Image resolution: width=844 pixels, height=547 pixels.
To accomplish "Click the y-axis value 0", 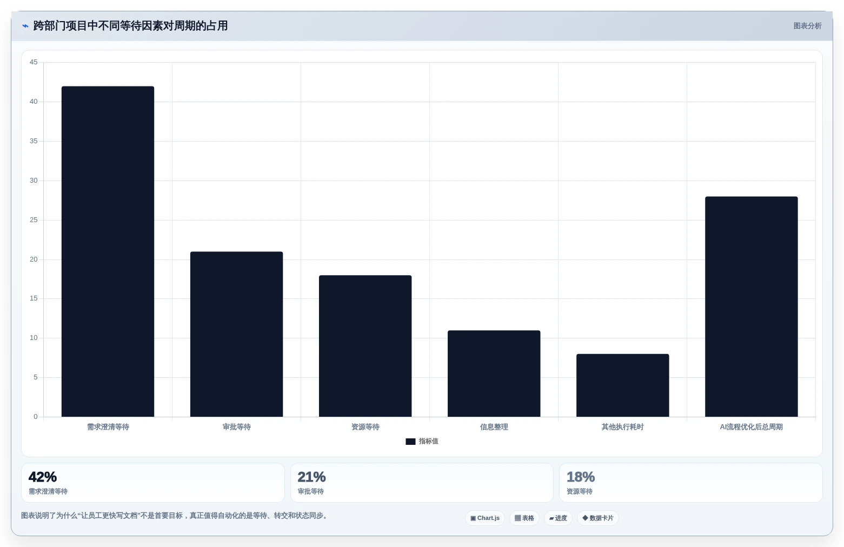I will (36, 417).
